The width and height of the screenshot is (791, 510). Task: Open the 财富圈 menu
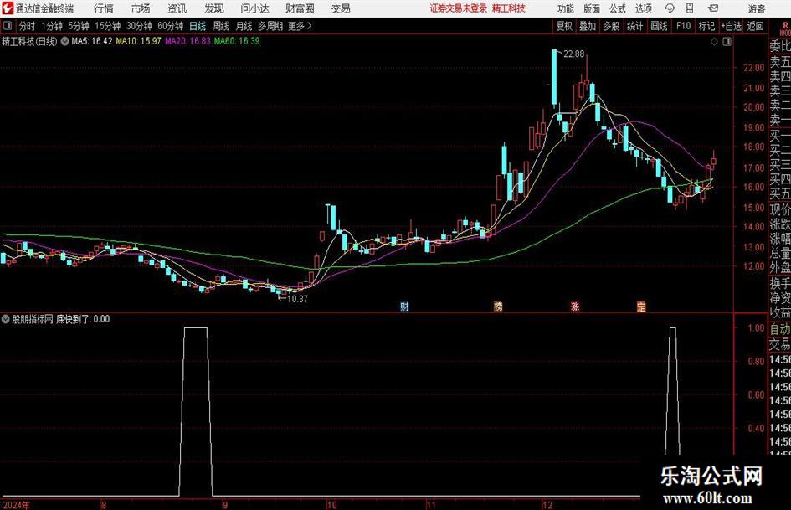[x=300, y=8]
